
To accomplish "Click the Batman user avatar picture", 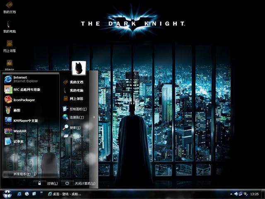I will pyautogui.click(x=79, y=68).
